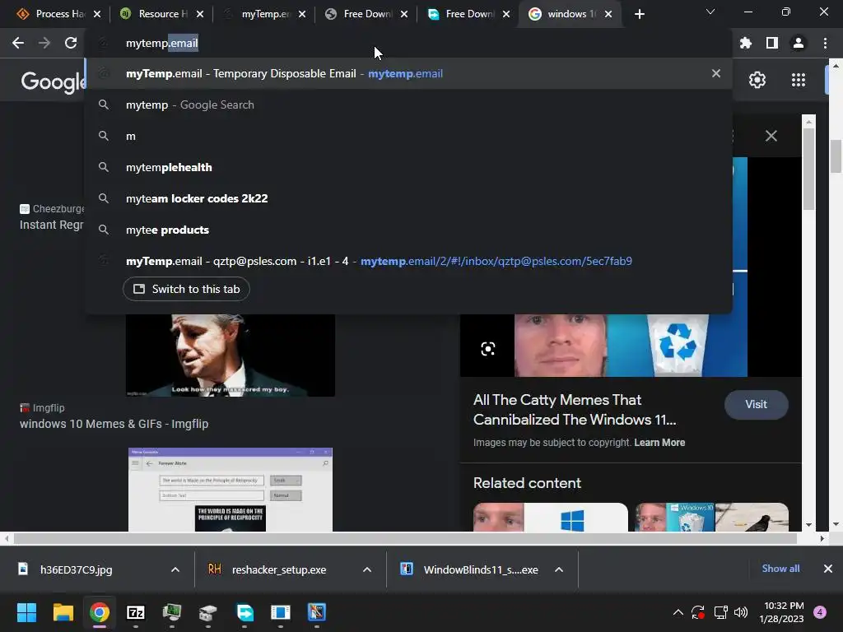Click the Google logo
Image resolution: width=843 pixels, height=632 pixels.
(53, 81)
